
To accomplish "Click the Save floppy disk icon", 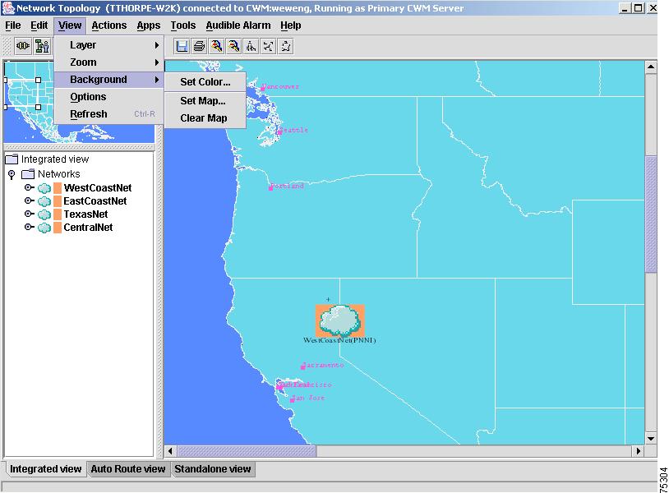I will [x=182, y=46].
